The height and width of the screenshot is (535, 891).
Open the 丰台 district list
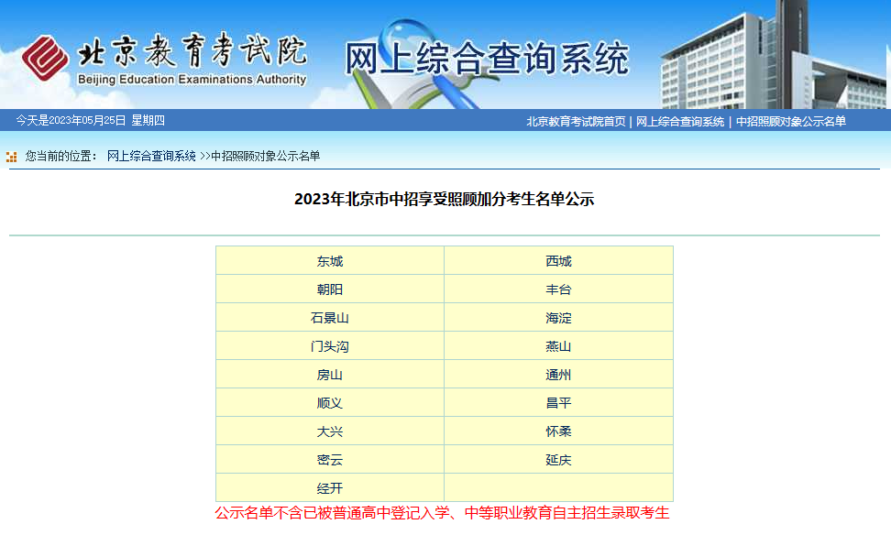coord(558,289)
